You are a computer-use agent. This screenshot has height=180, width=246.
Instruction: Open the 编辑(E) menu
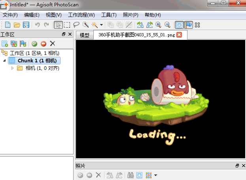coord(32,15)
